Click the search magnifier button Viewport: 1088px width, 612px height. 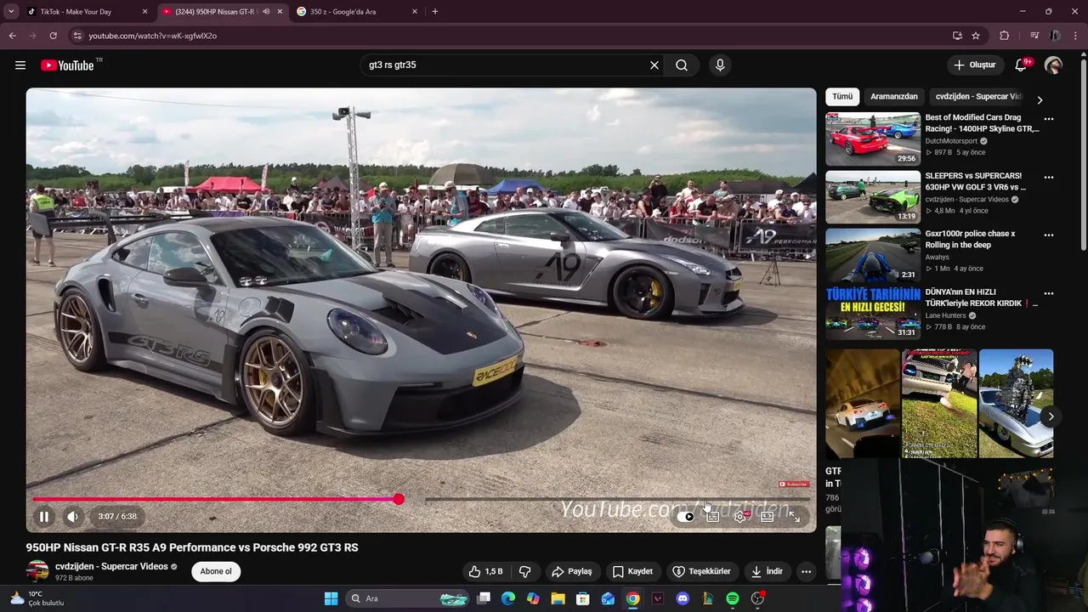coord(682,65)
